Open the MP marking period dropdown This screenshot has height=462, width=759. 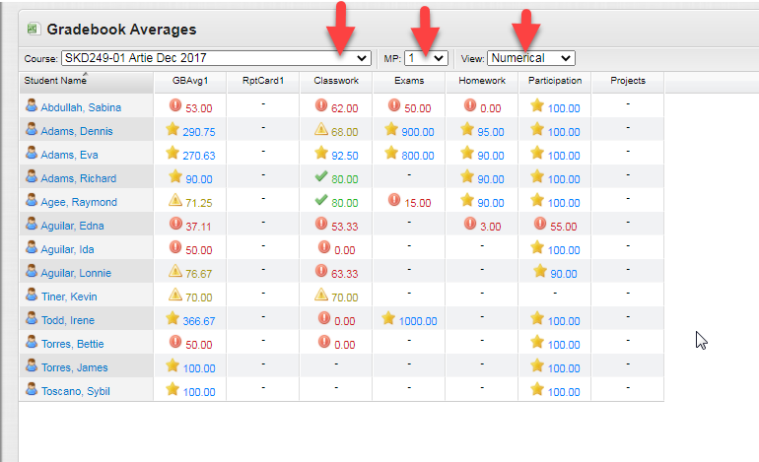pos(426,58)
